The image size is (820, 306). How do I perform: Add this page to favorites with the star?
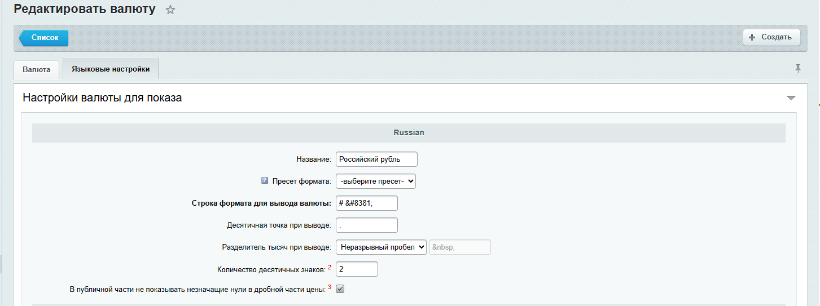(x=170, y=10)
